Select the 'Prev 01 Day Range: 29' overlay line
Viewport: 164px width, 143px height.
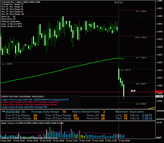12,7
